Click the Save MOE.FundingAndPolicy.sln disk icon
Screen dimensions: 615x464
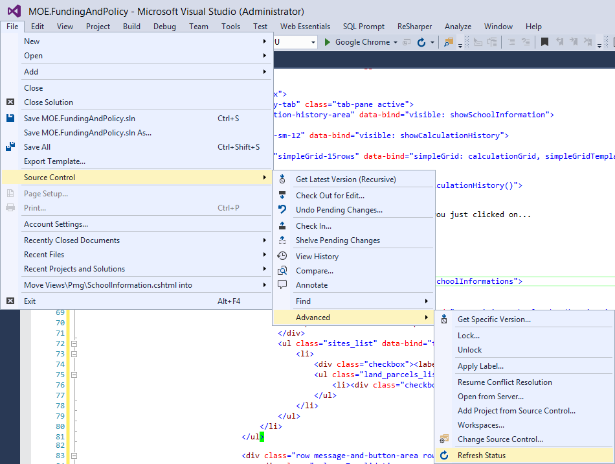coord(10,118)
